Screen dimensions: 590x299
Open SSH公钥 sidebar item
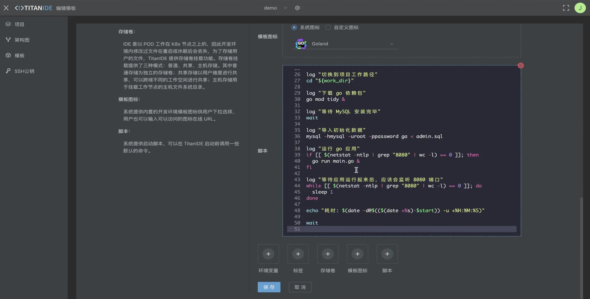tap(24, 71)
